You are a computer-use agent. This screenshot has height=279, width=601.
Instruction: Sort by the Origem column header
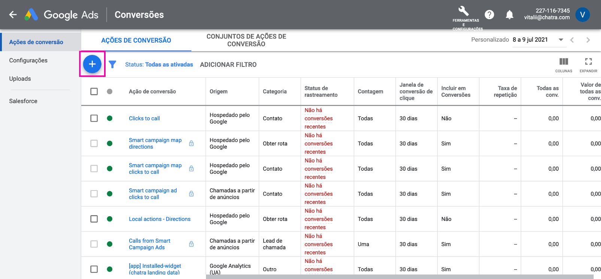click(219, 92)
